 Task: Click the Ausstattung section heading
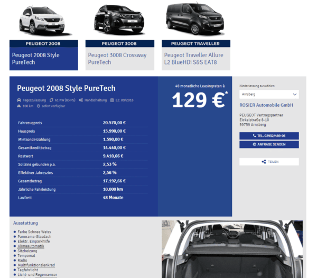coord(25,223)
